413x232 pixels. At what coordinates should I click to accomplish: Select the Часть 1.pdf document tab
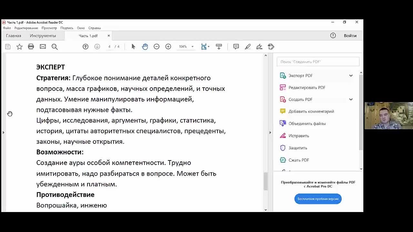(x=88, y=36)
